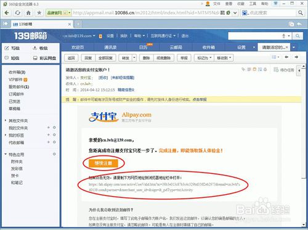
Task: Open the 转发 forward dropdown arrow
Action: [134, 58]
